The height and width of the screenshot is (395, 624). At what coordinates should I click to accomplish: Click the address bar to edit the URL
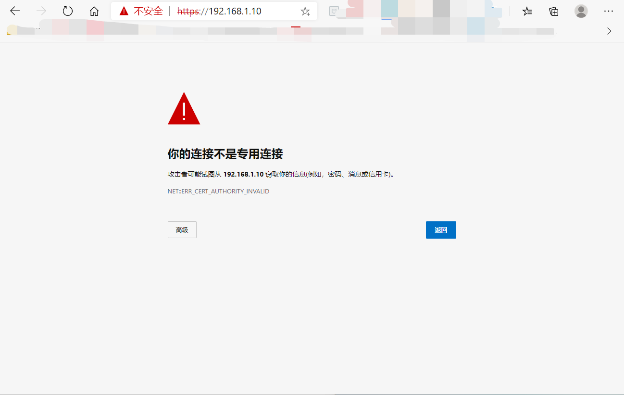240,11
